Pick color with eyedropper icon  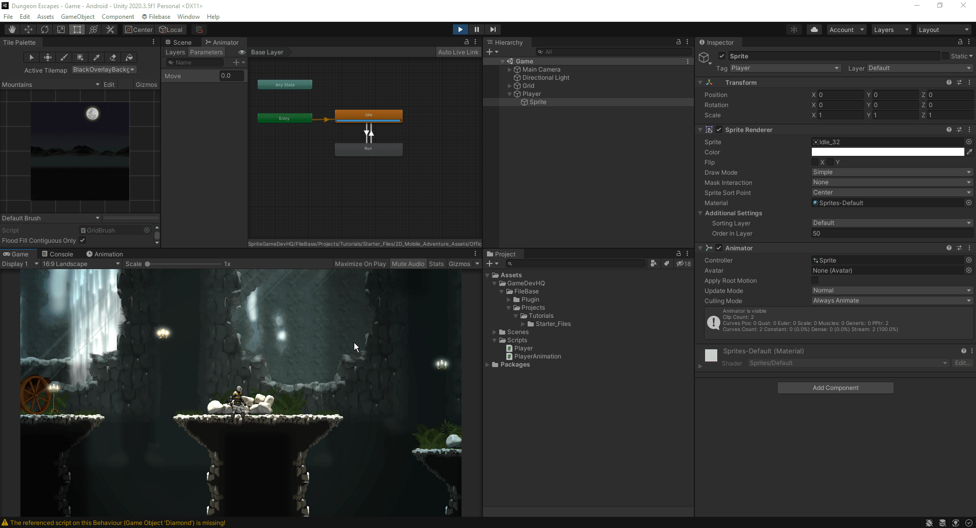point(969,152)
